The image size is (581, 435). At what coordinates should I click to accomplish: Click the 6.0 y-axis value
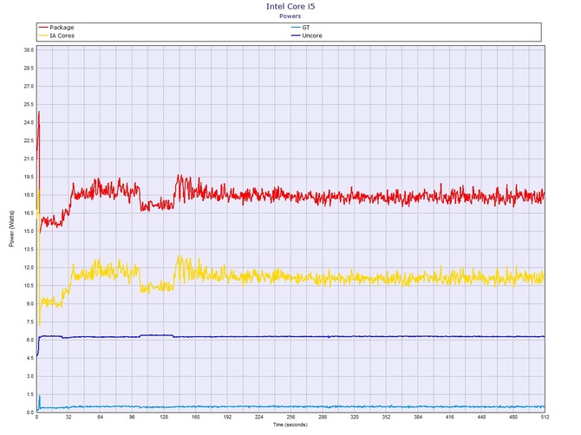30,340
